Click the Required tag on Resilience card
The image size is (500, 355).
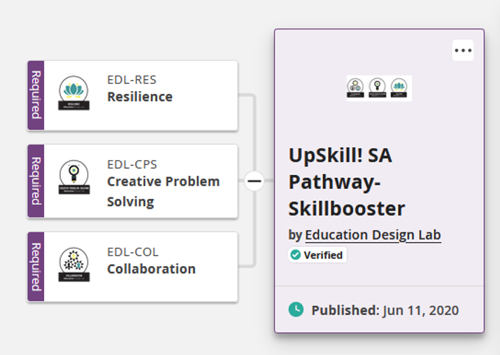coord(36,95)
